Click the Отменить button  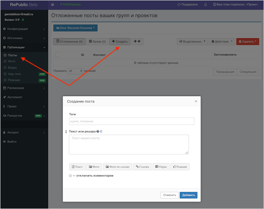[169, 195]
